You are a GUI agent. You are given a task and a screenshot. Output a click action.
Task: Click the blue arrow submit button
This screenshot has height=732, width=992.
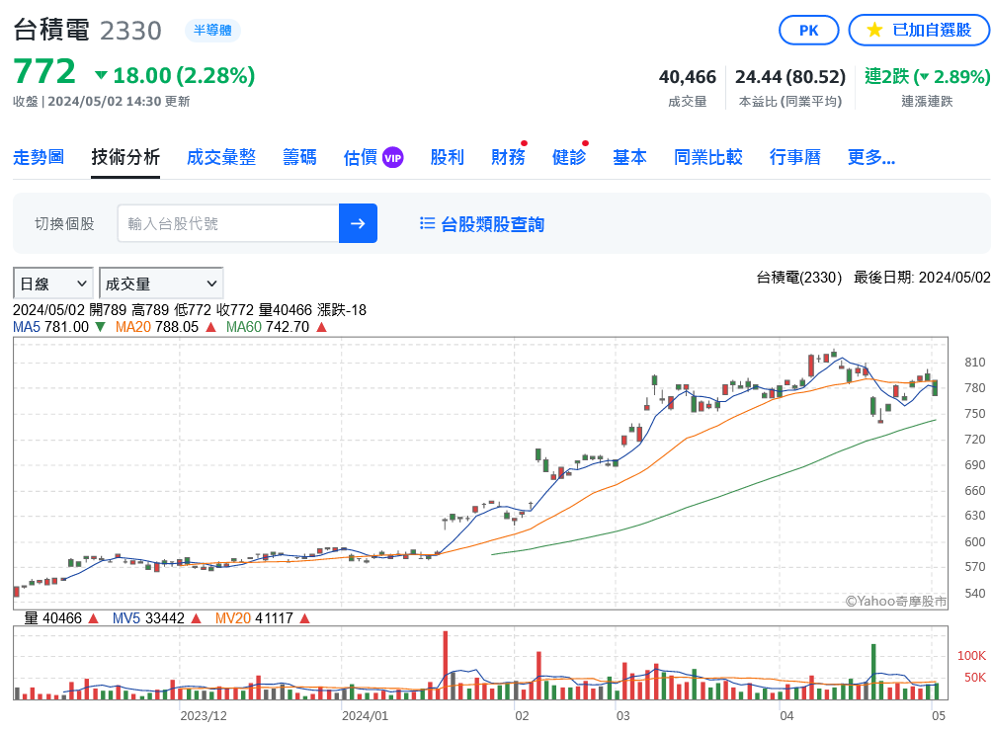click(358, 223)
